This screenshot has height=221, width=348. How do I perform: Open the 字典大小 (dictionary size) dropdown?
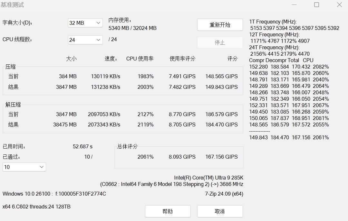[x=85, y=23]
